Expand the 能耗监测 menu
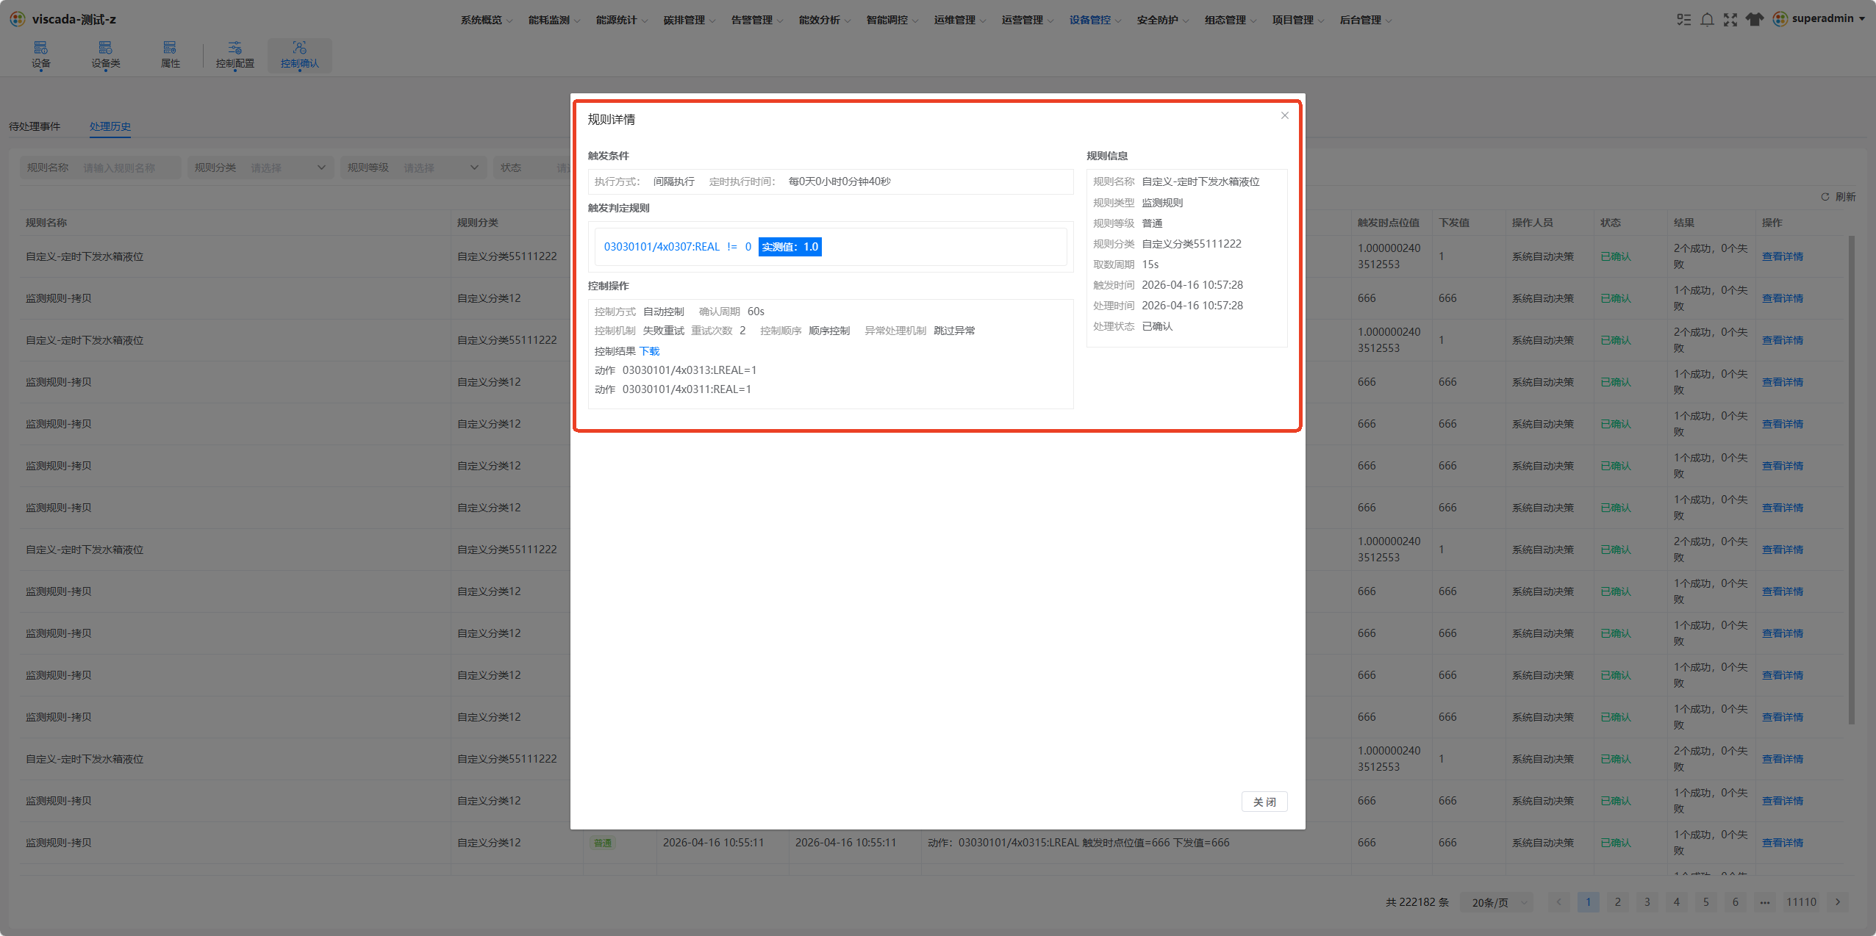 (x=554, y=20)
